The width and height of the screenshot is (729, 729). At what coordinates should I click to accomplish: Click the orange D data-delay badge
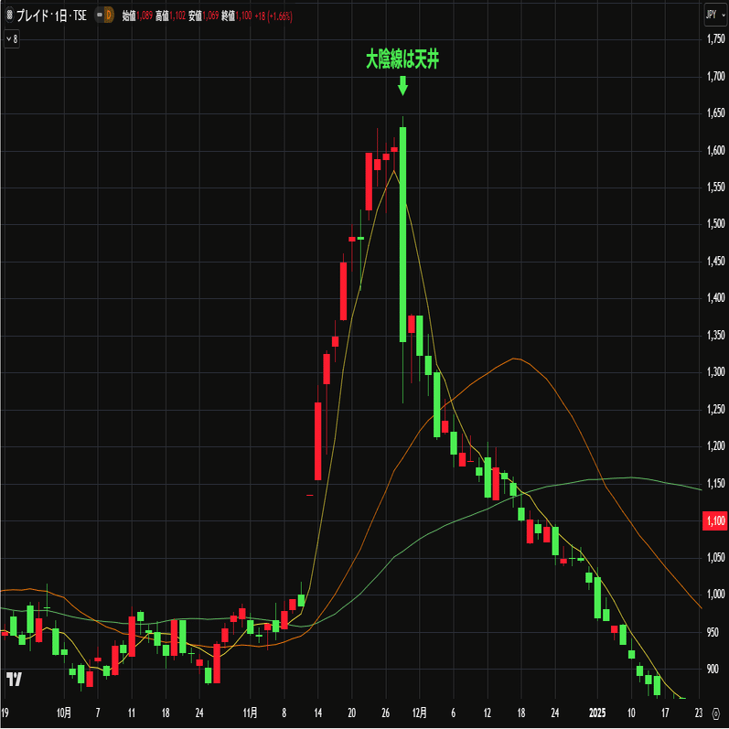click(109, 16)
